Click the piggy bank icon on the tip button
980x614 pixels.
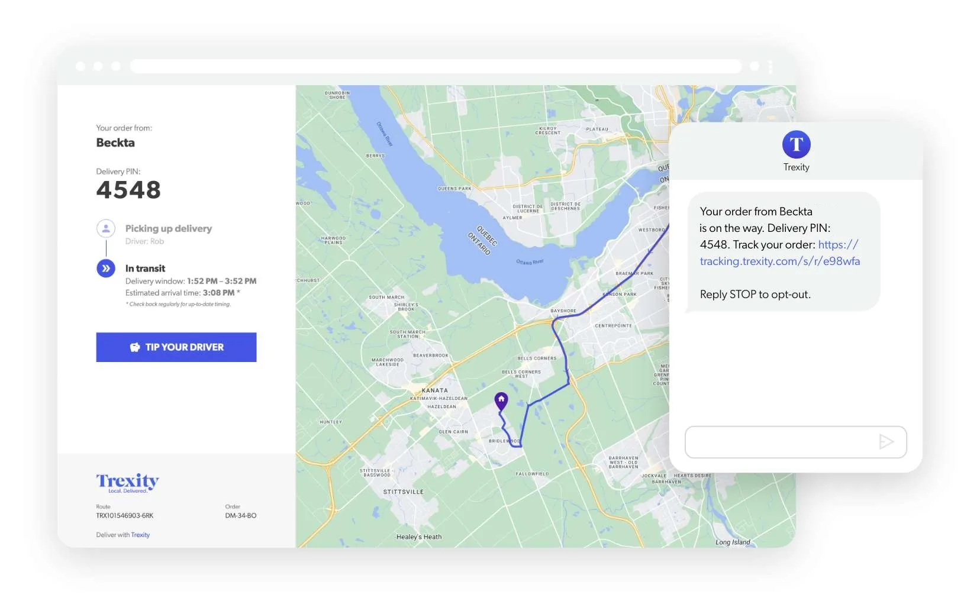(135, 347)
